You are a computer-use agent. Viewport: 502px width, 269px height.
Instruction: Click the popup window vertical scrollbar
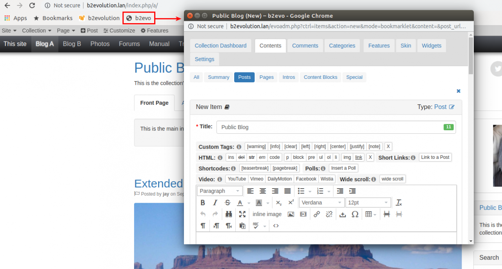coord(471,55)
